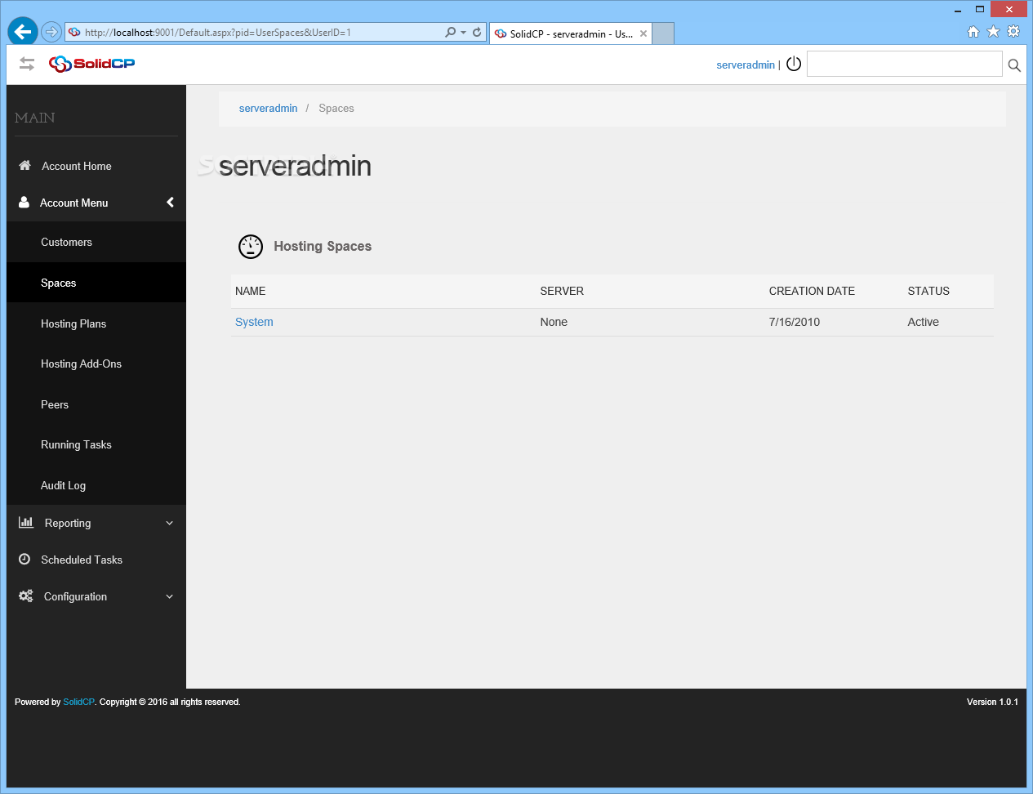Click the browser forward arrow

[51, 32]
